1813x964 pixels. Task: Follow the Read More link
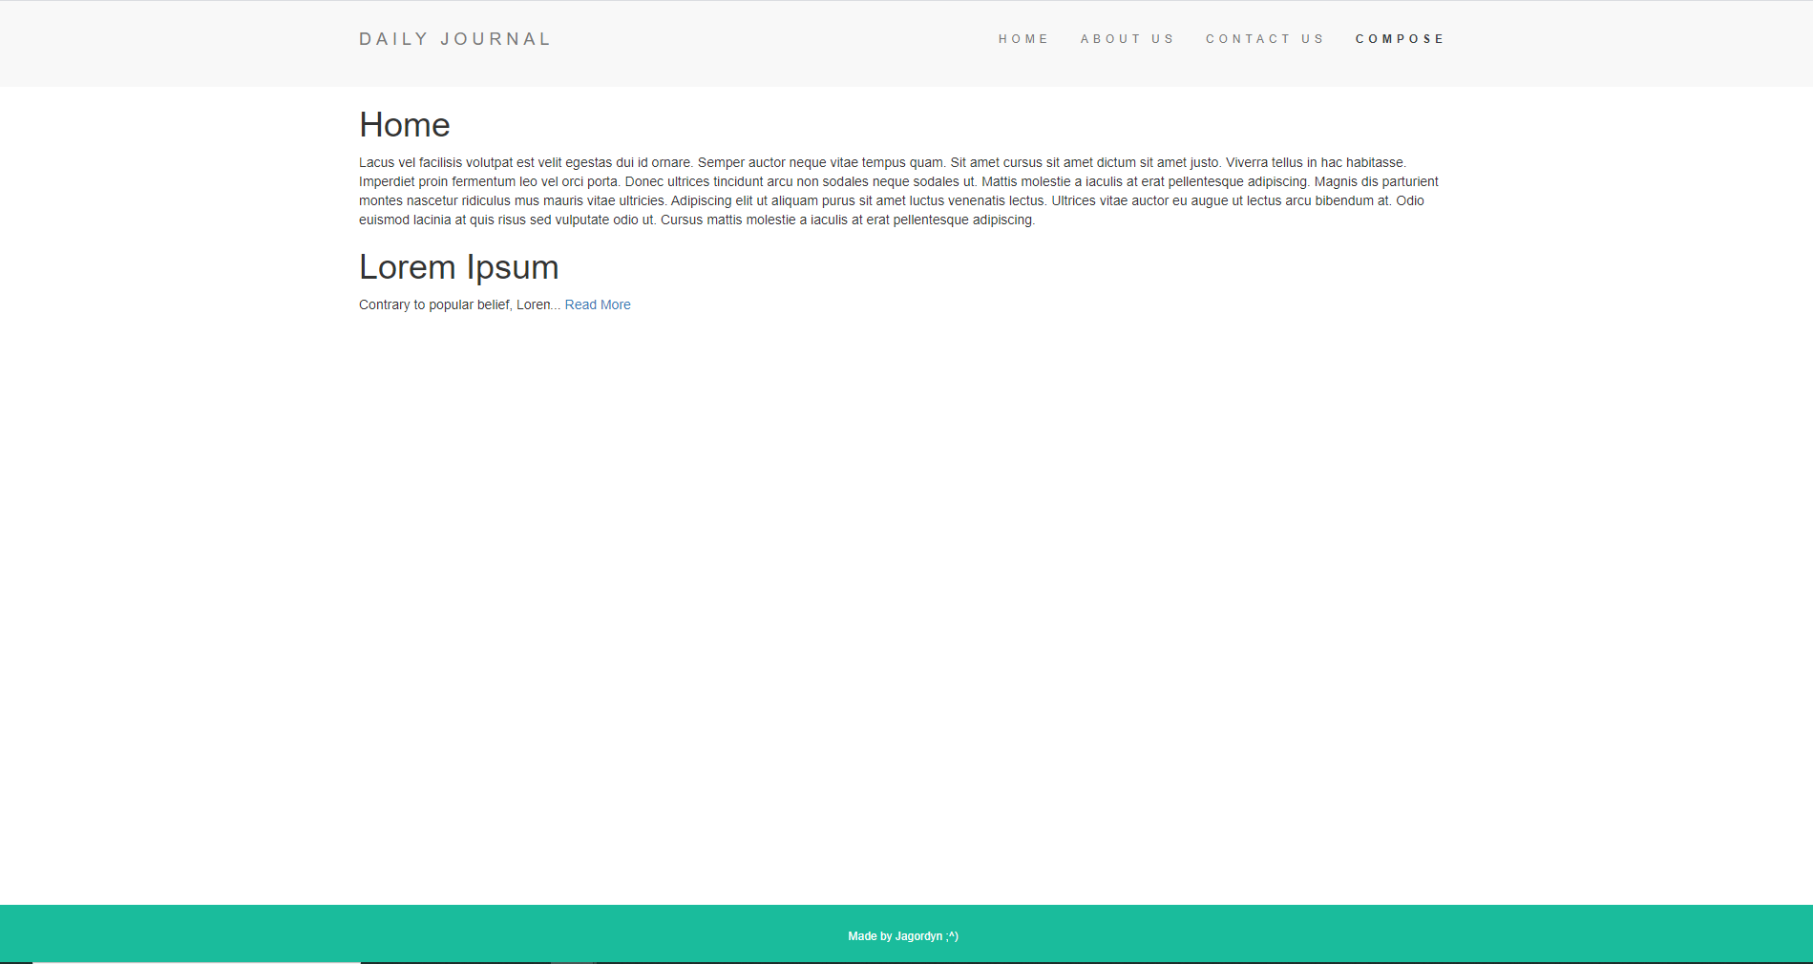tap(598, 304)
